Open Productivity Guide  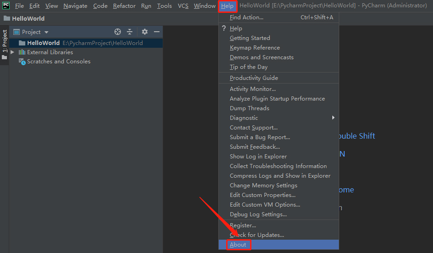[x=279, y=78]
